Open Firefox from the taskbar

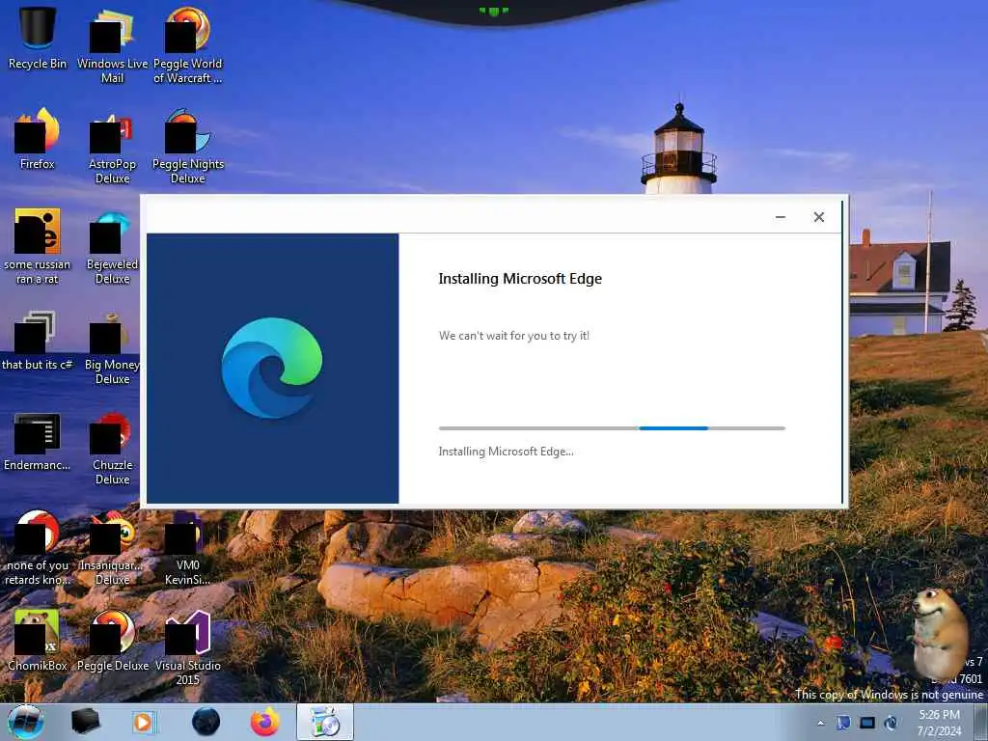[265, 722]
